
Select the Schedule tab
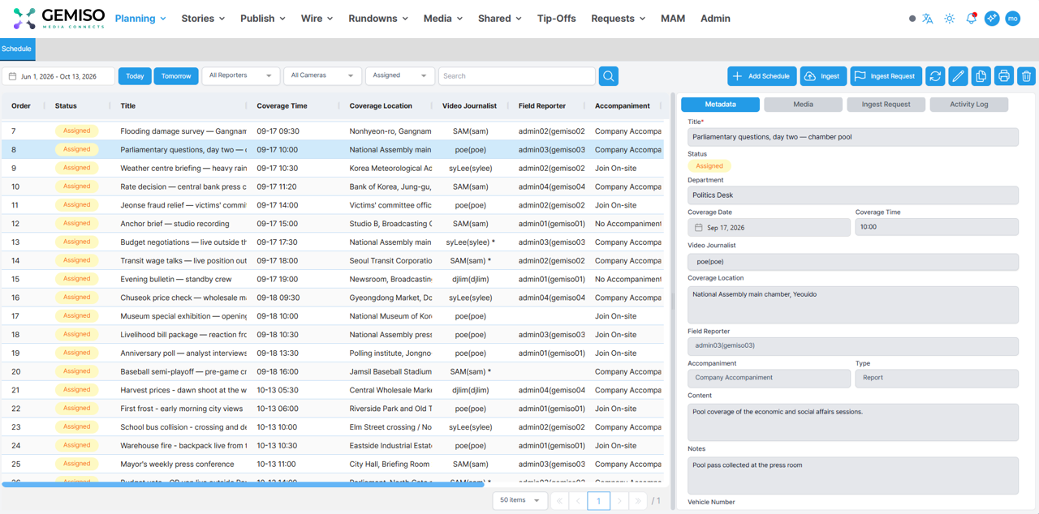[x=16, y=49]
